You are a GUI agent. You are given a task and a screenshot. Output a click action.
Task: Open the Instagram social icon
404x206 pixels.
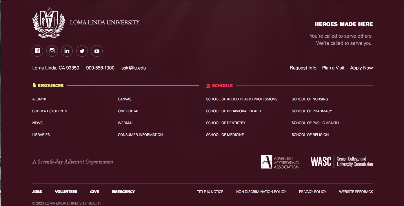pyautogui.click(x=52, y=51)
